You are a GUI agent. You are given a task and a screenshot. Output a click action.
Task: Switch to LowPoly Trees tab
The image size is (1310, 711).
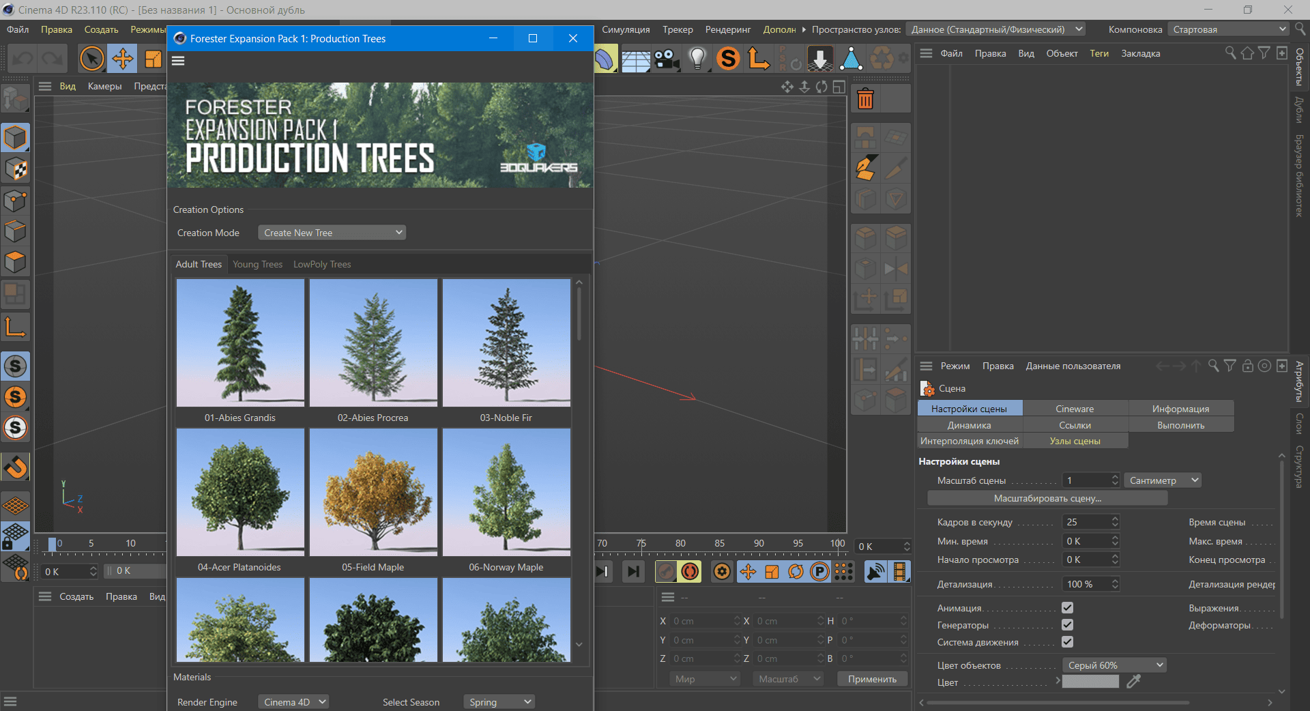(322, 264)
